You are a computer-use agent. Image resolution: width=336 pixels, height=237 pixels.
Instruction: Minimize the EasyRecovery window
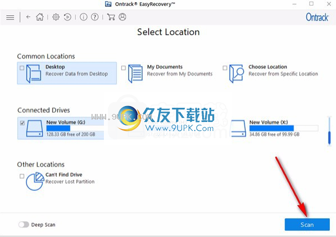pos(295,4)
